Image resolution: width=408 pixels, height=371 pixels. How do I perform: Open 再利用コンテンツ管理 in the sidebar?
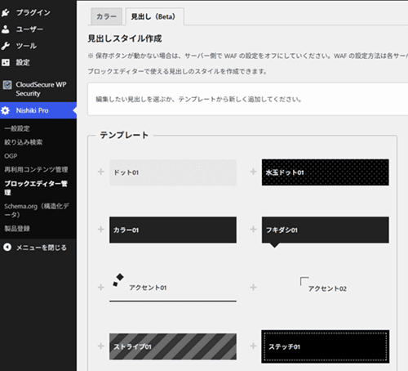coord(36,170)
